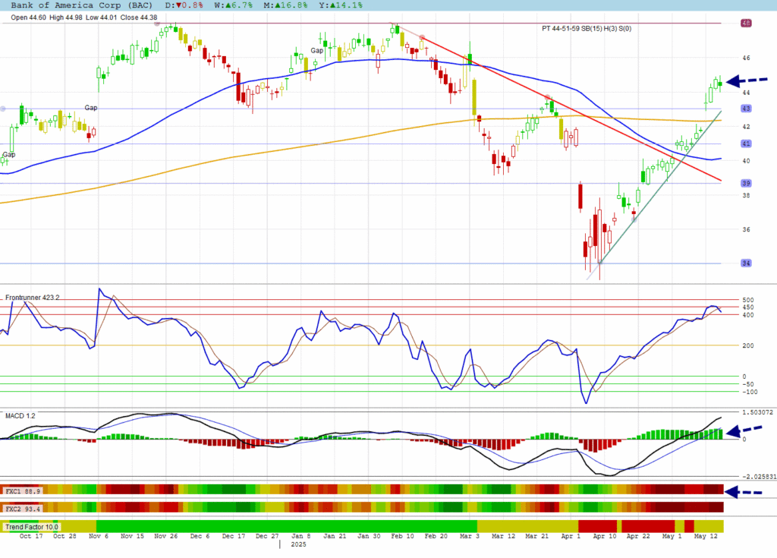Click the Gap label on the 43 level line
This screenshot has width=777, height=558.
point(91,108)
